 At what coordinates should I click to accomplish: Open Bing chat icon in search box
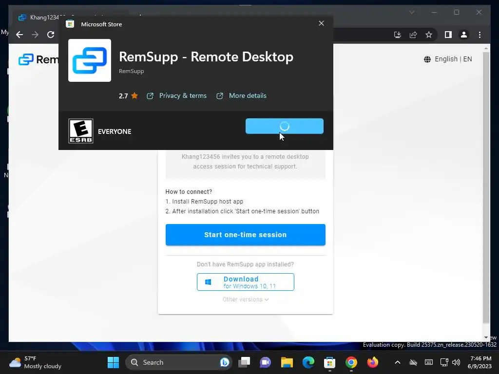(224, 362)
